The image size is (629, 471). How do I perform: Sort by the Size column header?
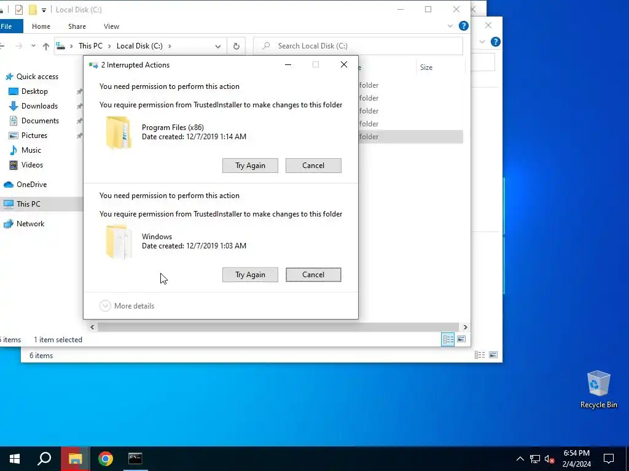coord(426,67)
